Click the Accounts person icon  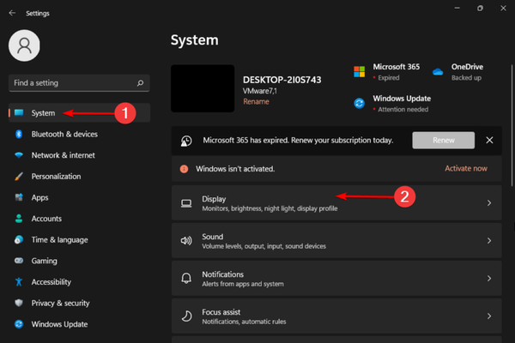(19, 219)
